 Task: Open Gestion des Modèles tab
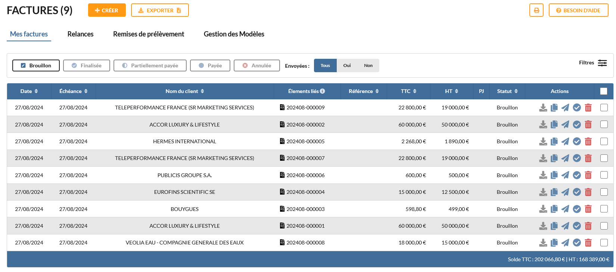coord(234,34)
